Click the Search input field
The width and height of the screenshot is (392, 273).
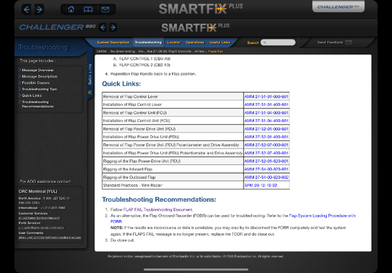tap(278, 42)
